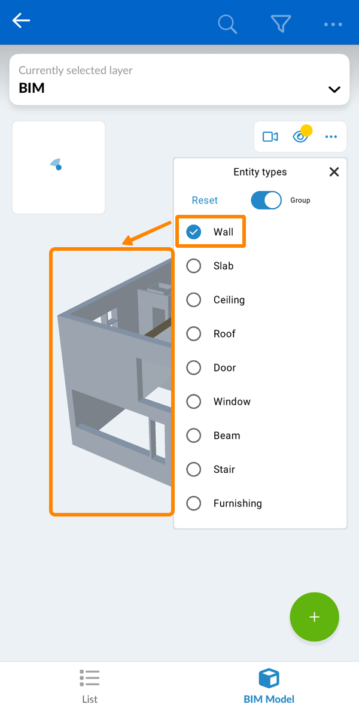Select the Roof entity type
This screenshot has width=359, height=717.
click(194, 333)
